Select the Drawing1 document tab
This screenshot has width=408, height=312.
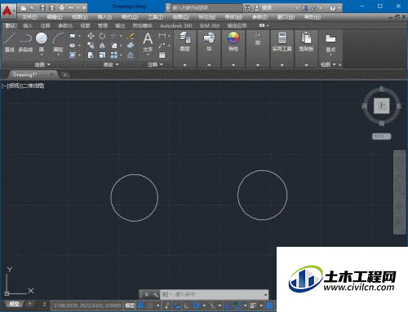click(33, 74)
